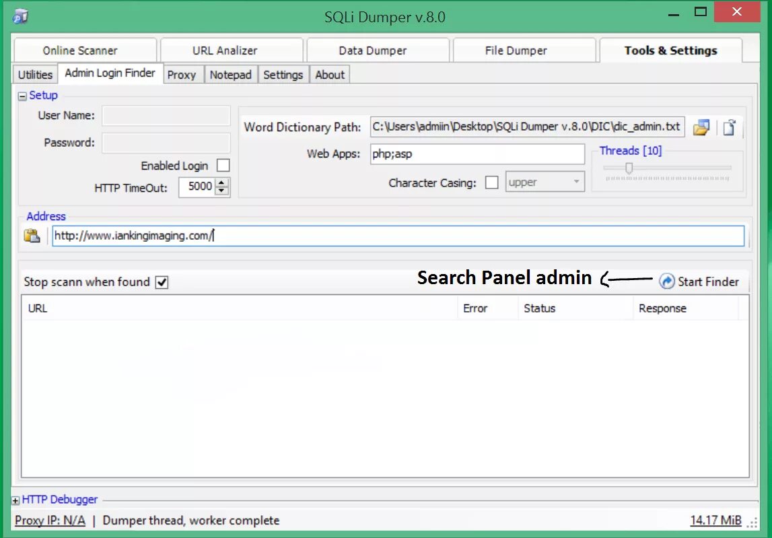Focus the HTTP TimeOut value field
The height and width of the screenshot is (538, 772).
(x=197, y=187)
